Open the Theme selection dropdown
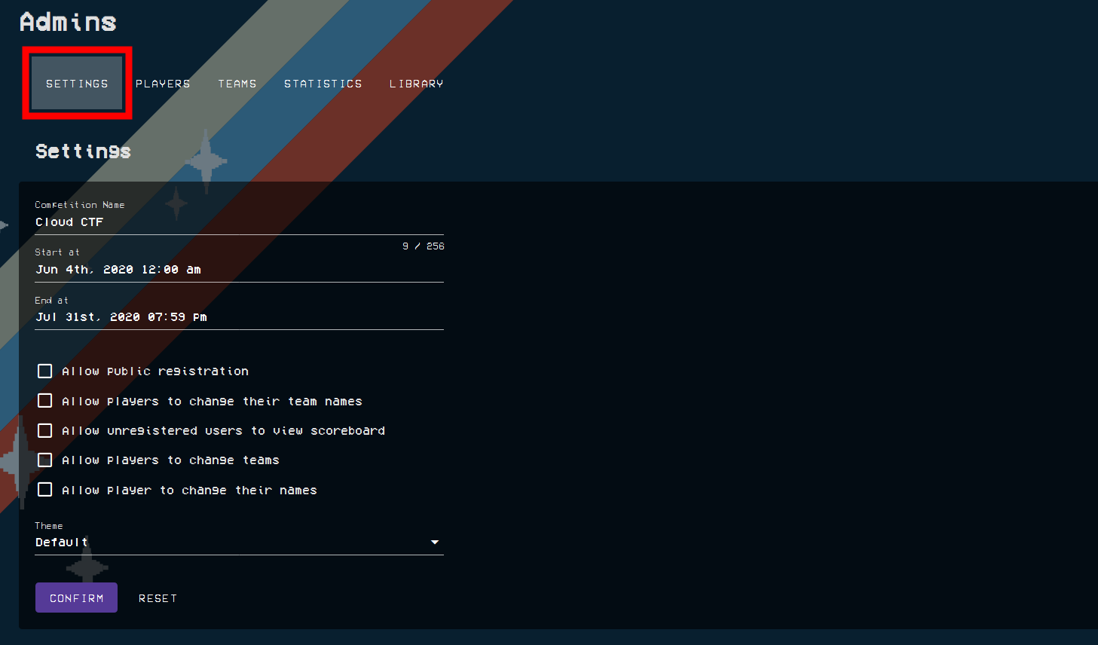 coord(239,542)
